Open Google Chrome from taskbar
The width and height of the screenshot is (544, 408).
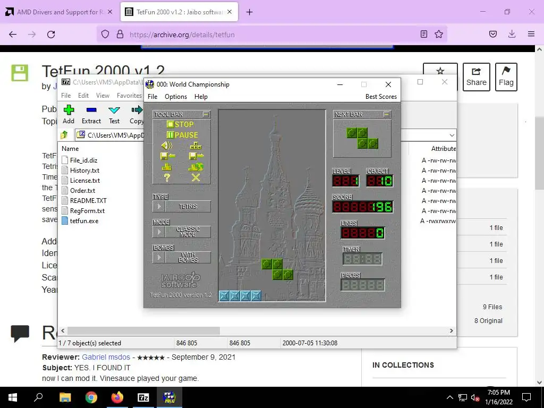[91, 397]
